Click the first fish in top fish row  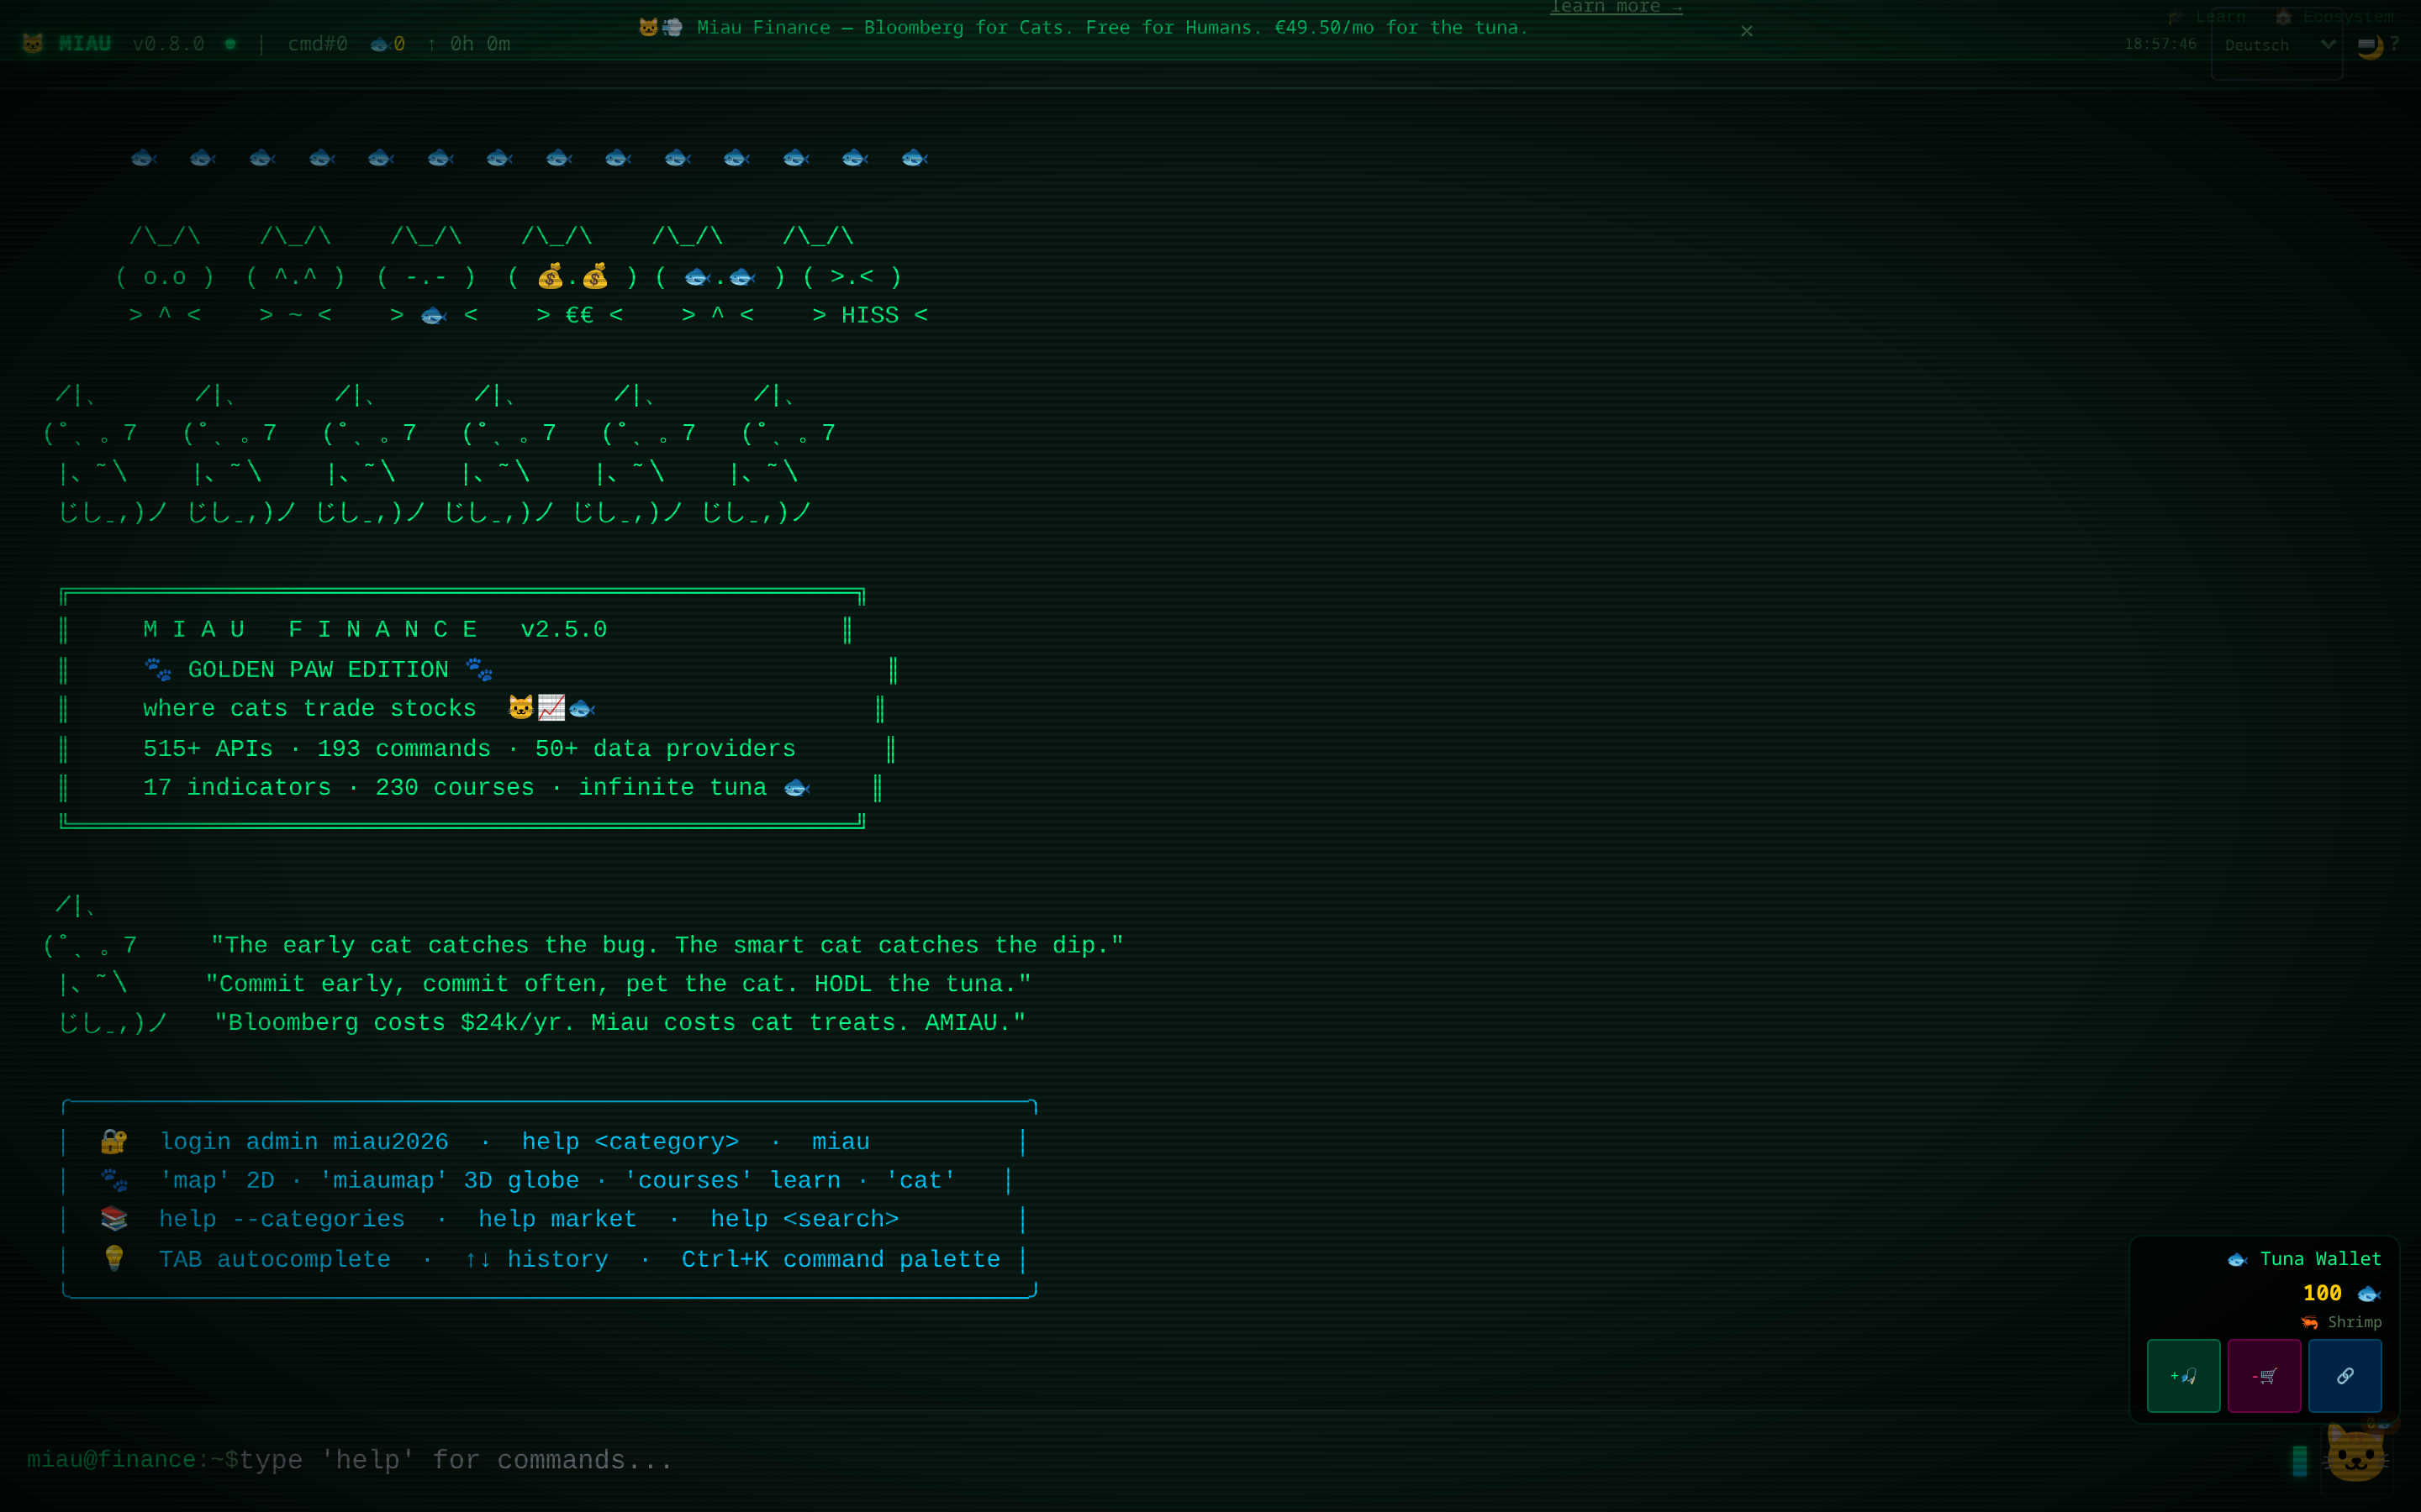pos(144,158)
